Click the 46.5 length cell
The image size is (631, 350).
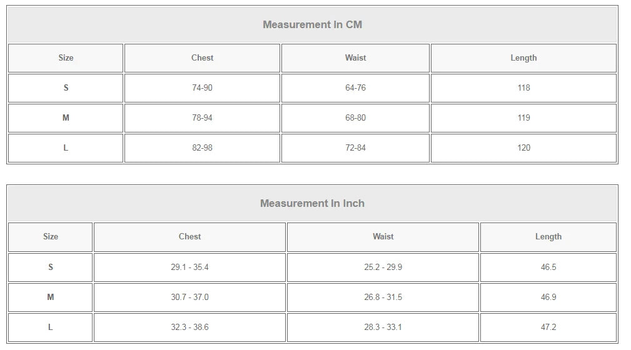pos(548,267)
